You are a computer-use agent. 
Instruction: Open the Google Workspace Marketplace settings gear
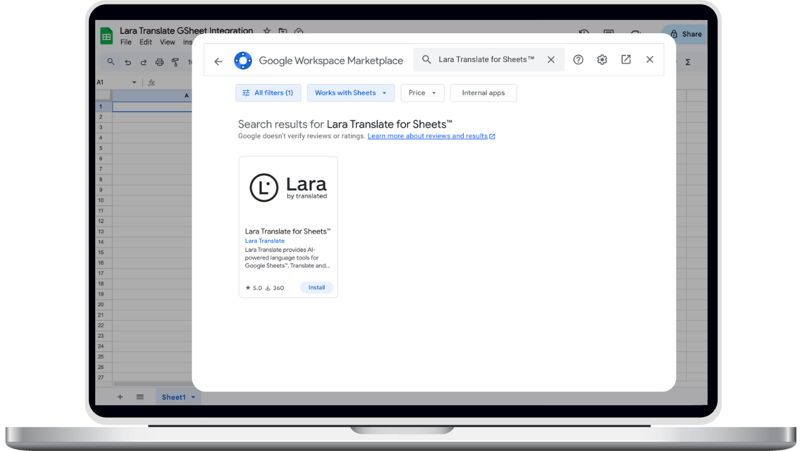point(601,59)
